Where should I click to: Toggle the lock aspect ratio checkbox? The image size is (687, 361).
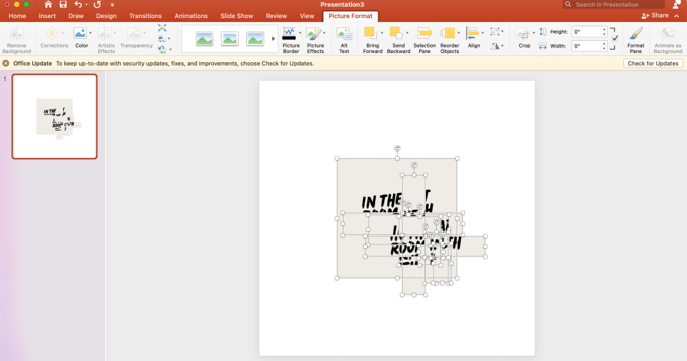(x=615, y=39)
